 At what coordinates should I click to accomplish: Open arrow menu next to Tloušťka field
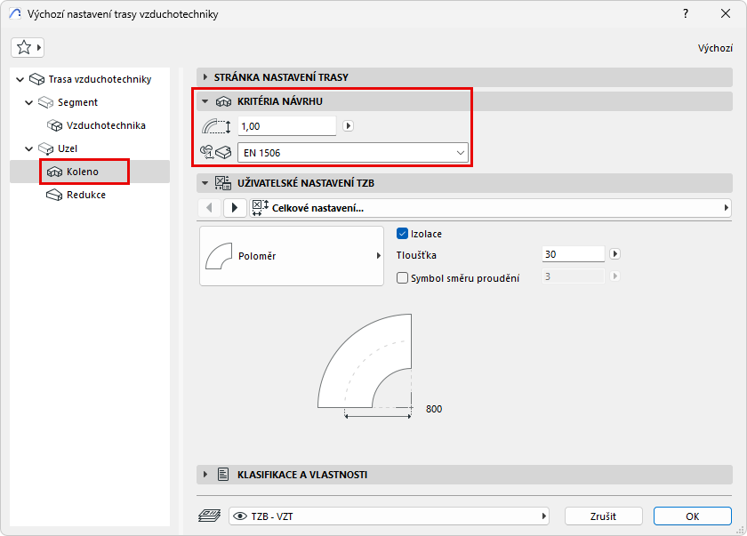615,254
